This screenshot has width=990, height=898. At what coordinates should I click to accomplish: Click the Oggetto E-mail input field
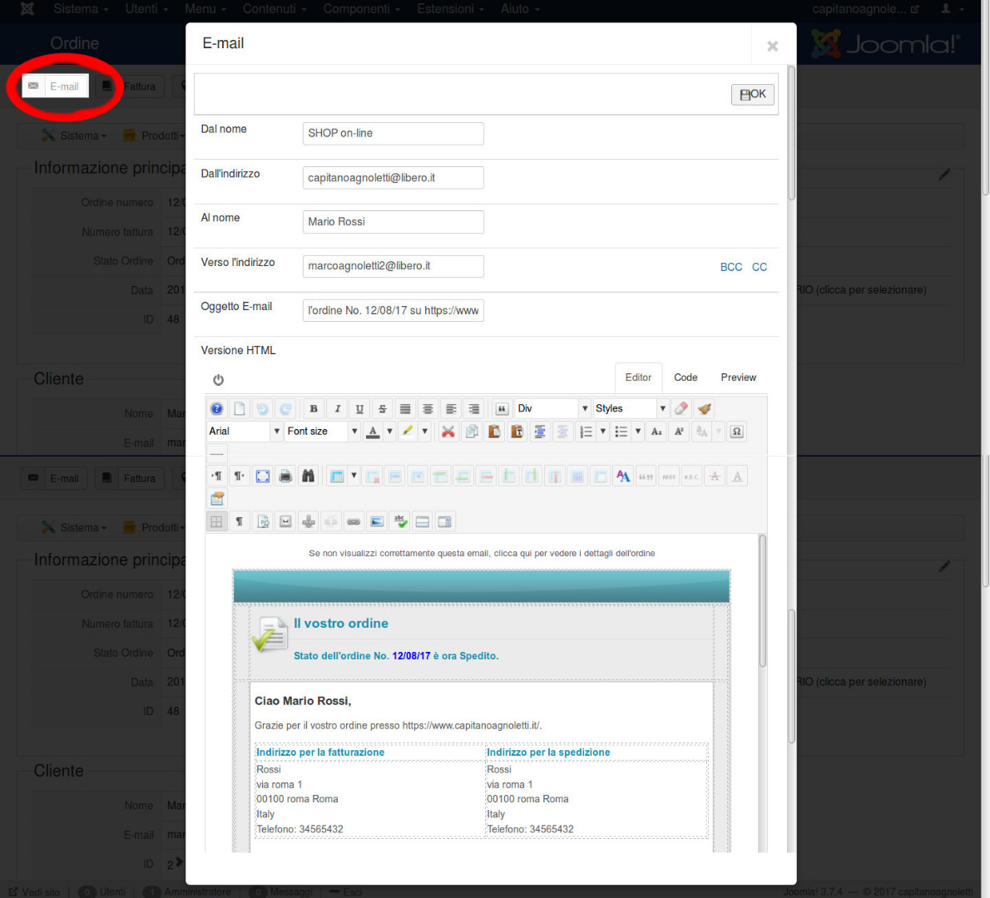click(x=394, y=310)
